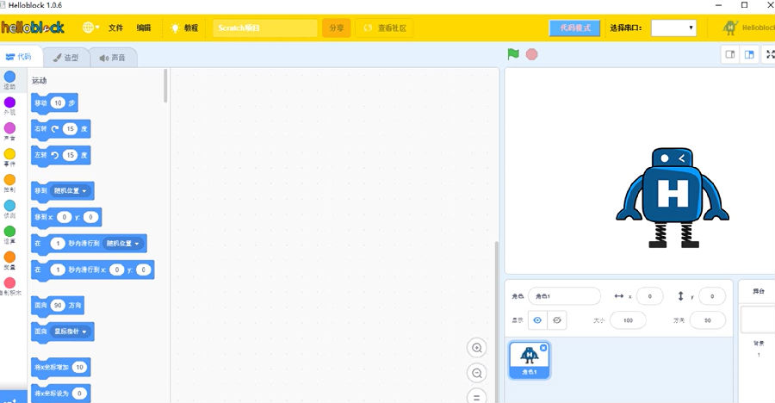Zoom in the script workspace
Screen dimensions: 775x403
[x=476, y=348]
